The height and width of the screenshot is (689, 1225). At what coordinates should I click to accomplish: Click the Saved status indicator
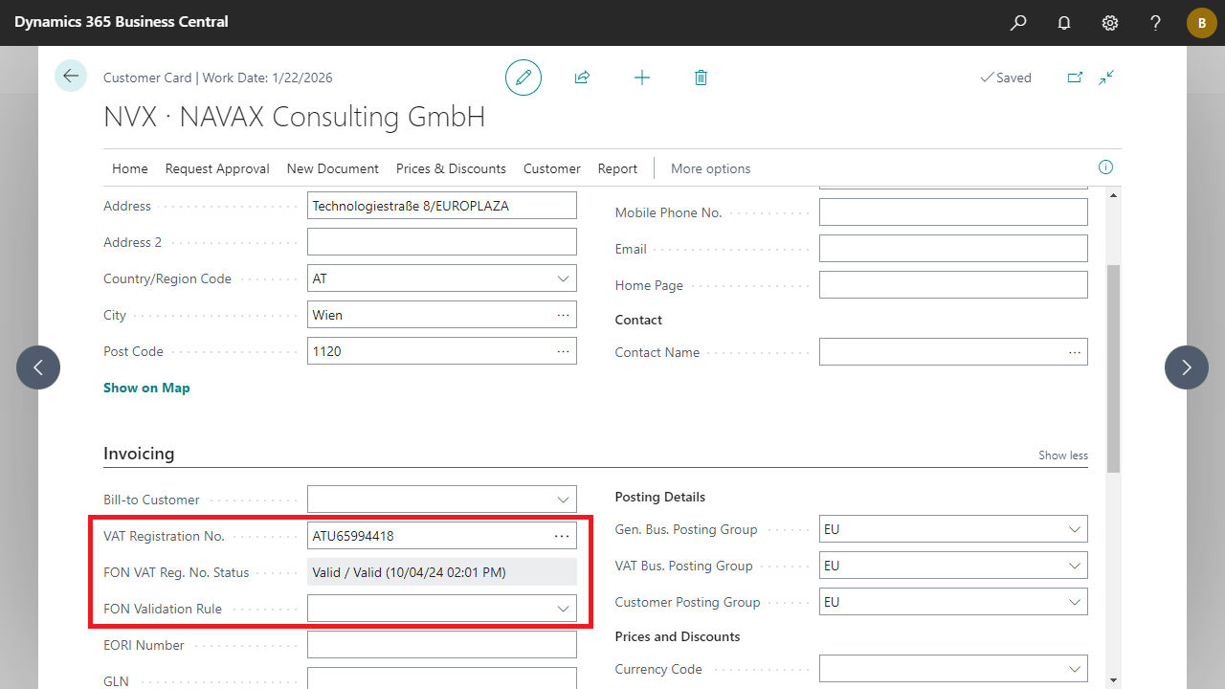(x=1006, y=78)
